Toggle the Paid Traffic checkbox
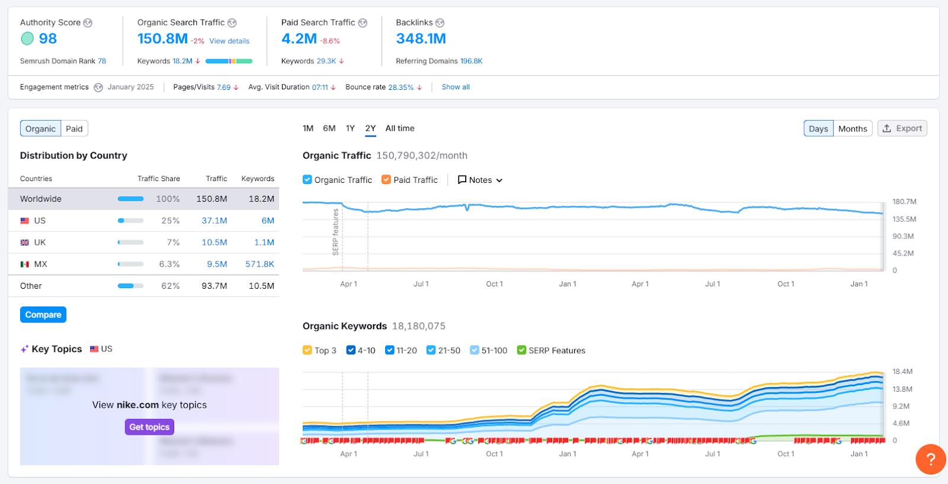The image size is (948, 484). (x=386, y=180)
